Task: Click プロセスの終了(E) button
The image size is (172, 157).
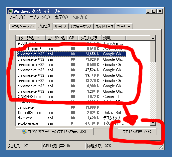Action: coord(137,132)
